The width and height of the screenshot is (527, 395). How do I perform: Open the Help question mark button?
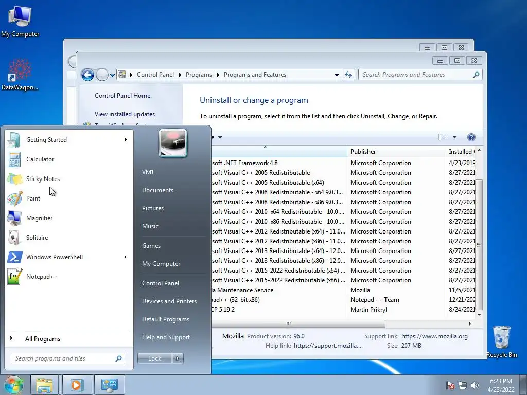point(471,137)
